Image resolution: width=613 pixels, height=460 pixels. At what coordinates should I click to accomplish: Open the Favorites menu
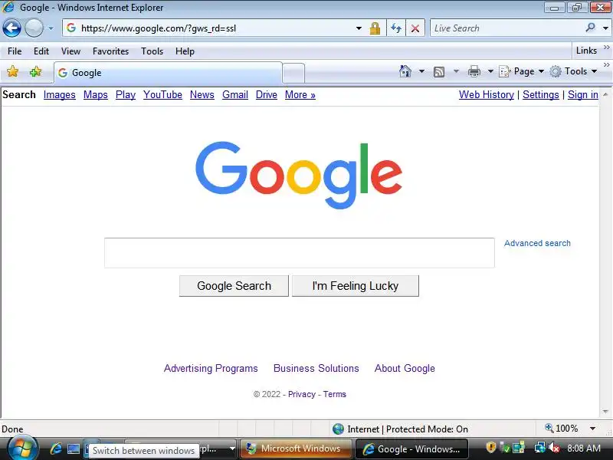[110, 51]
